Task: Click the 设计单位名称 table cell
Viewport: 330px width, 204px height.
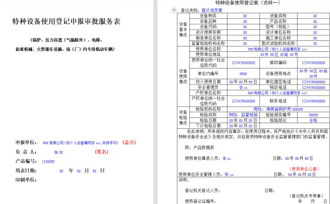Action: (x=278, y=32)
